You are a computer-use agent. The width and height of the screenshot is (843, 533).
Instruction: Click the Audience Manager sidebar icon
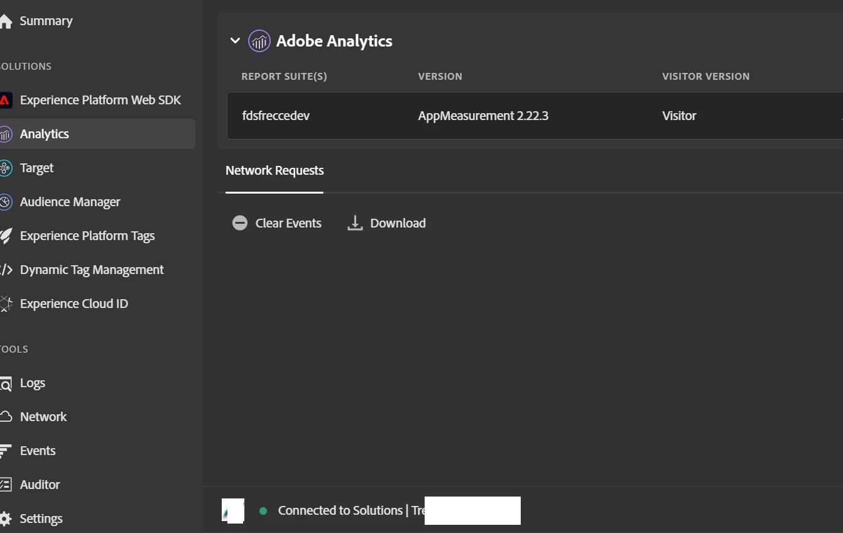[x=6, y=202]
